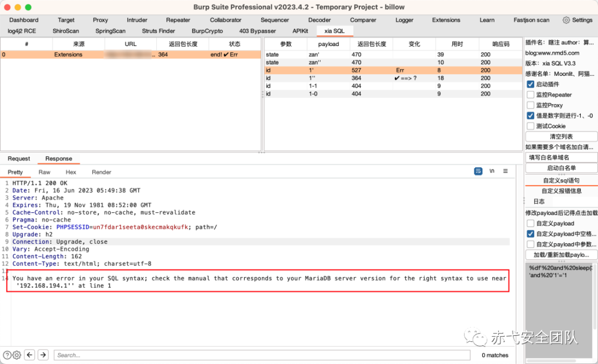Viewport: 598px width, 364px height.
Task: Switch to the Raw response view
Action: tap(44, 172)
